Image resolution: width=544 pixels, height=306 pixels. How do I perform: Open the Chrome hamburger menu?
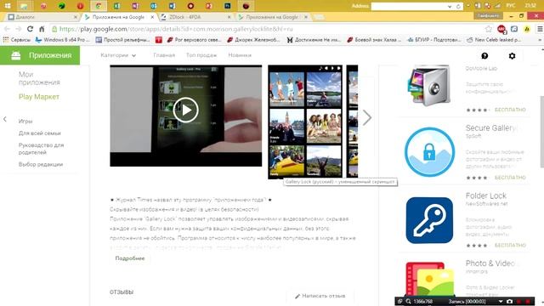pos(540,29)
